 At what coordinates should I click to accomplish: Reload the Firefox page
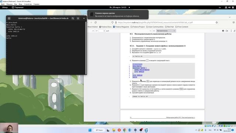pyautogui.click(x=96, y=23)
